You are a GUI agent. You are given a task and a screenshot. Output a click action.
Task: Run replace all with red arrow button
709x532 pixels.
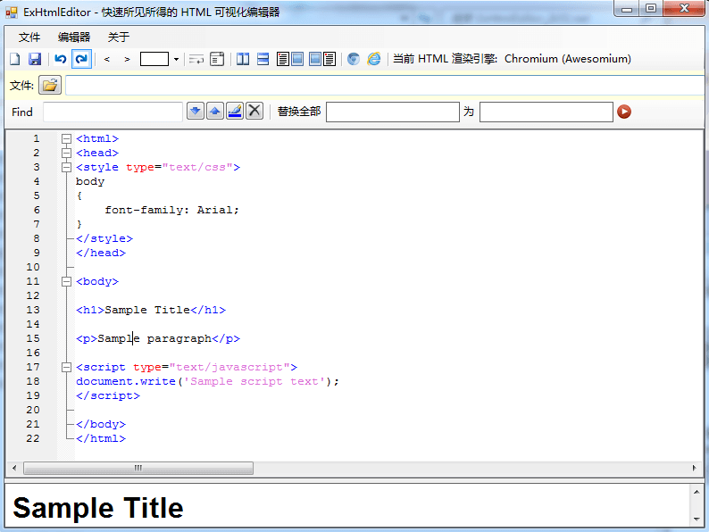coord(625,112)
